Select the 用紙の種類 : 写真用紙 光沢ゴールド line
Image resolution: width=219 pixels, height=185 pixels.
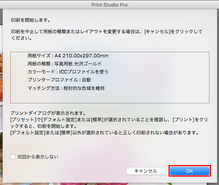64,64
